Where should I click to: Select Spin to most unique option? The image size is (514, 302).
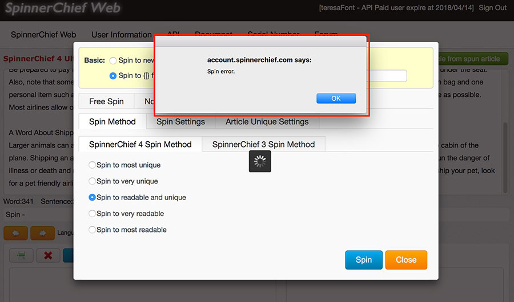point(93,165)
